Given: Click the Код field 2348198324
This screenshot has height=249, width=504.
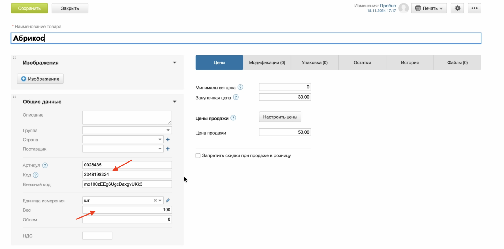Looking at the screenshot, I should coord(127,175).
